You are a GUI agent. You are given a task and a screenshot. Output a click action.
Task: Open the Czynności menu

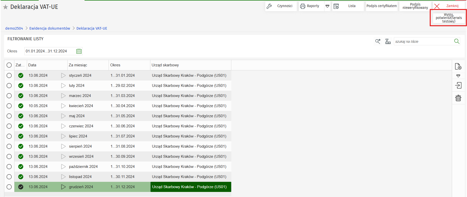tap(281, 6)
